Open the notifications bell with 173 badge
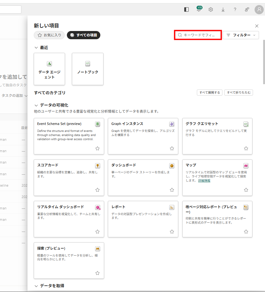Viewport: 265px width, 292px height. 199,9
